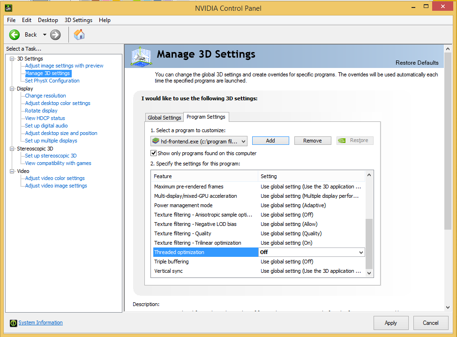
Task: Collapse the Display tree node
Action: pyautogui.click(x=12, y=89)
